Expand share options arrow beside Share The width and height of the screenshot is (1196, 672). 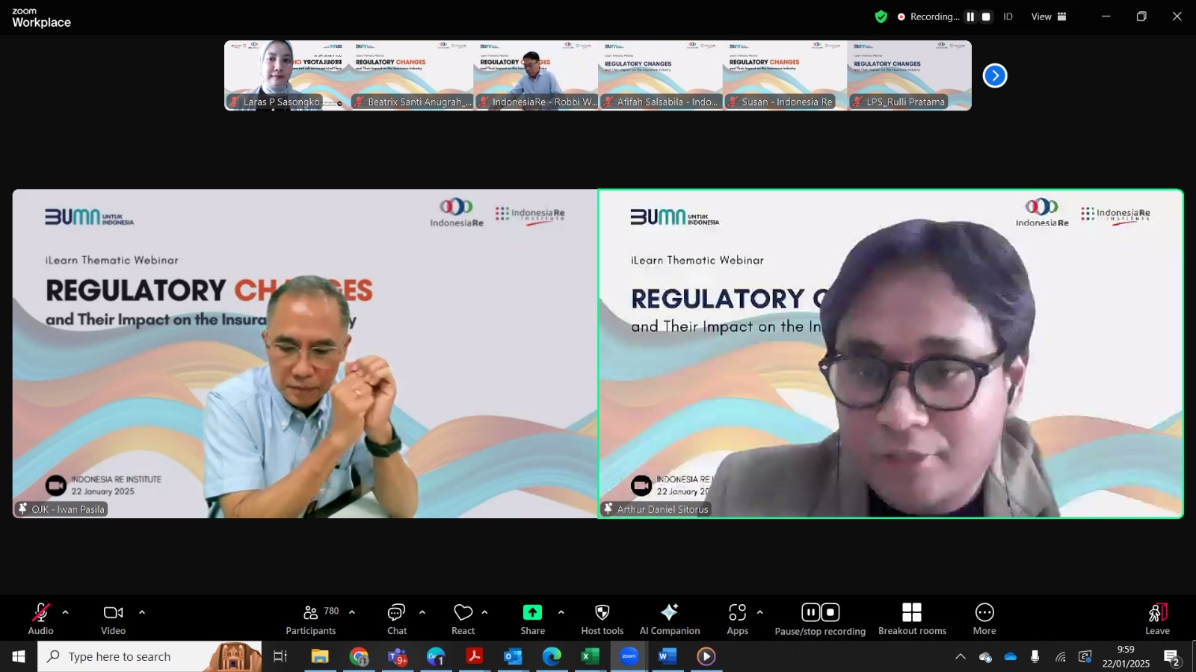coord(561,612)
